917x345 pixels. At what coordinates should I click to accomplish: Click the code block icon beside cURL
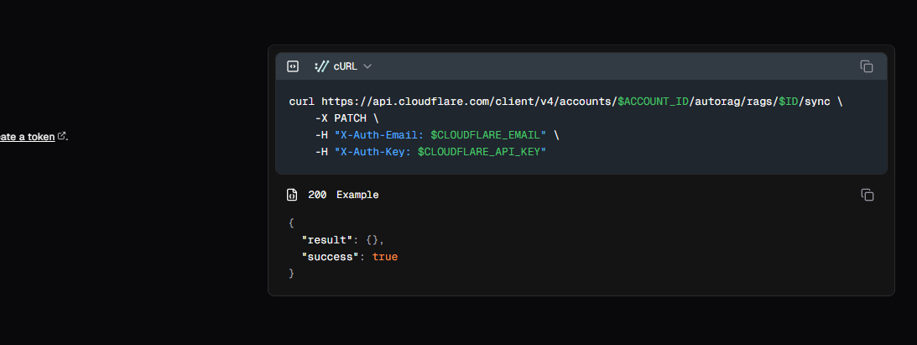(293, 66)
